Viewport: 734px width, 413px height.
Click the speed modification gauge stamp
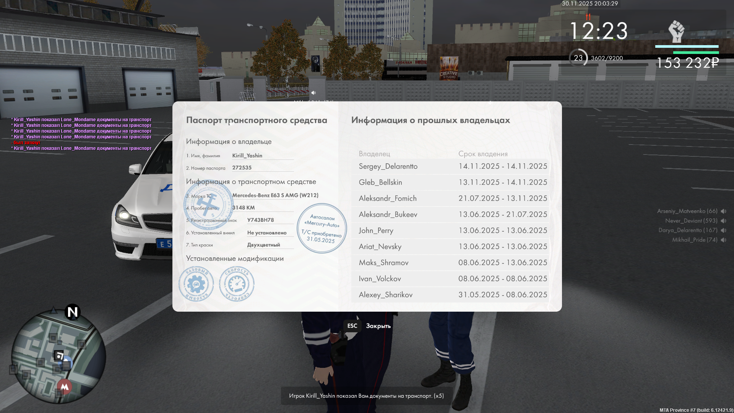(237, 284)
